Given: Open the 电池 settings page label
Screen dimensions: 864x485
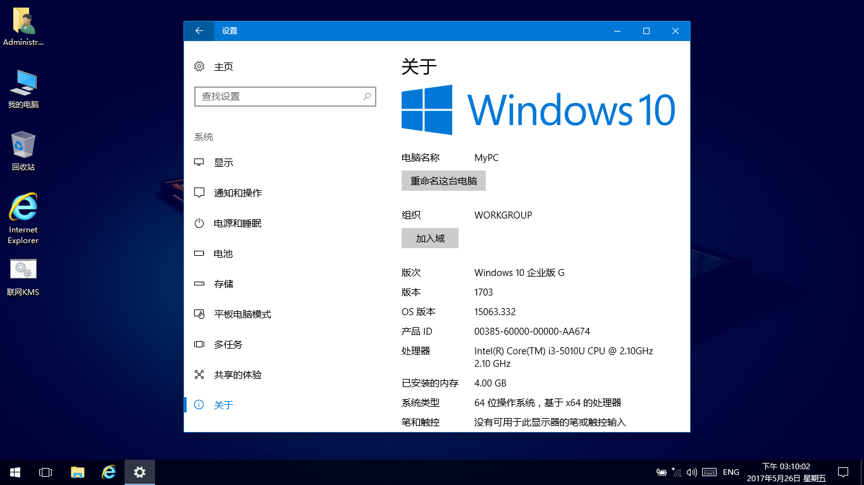Looking at the screenshot, I should pyautogui.click(x=224, y=253).
